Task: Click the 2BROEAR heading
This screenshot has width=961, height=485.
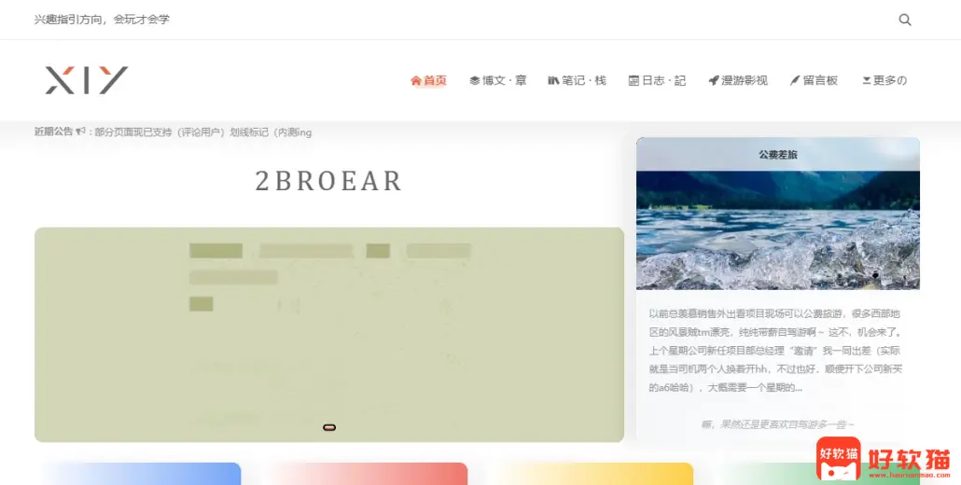Action: [x=328, y=181]
